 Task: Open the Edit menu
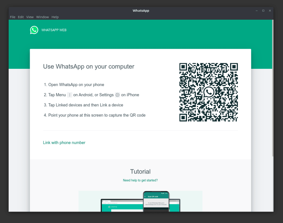click(21, 17)
